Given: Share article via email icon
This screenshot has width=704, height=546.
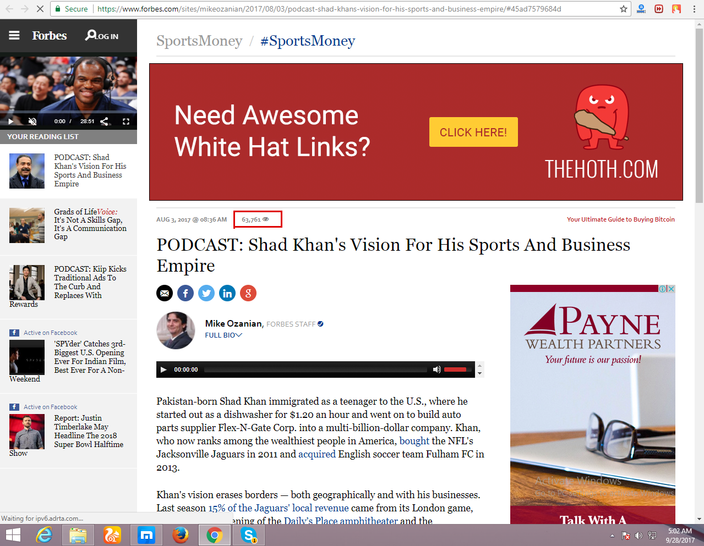Looking at the screenshot, I should [x=165, y=293].
